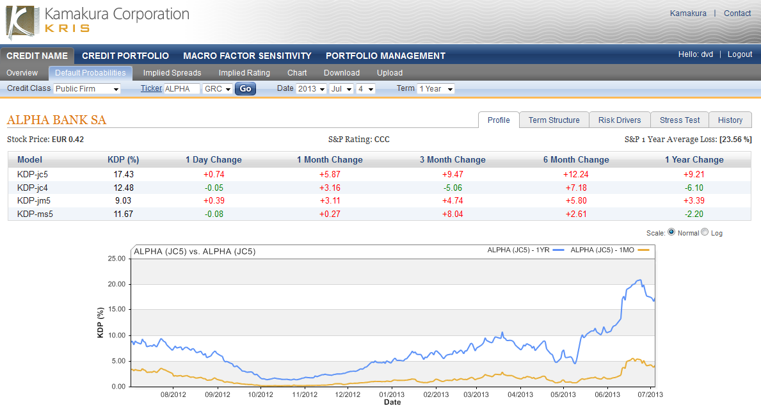Screen dimensions: 761x409
Task: Open the month Jul dropdown
Action: click(x=341, y=89)
